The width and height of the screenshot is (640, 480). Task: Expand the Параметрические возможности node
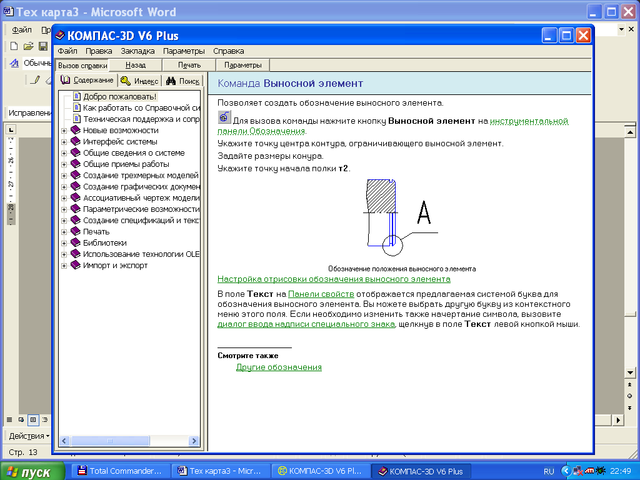[x=64, y=210]
